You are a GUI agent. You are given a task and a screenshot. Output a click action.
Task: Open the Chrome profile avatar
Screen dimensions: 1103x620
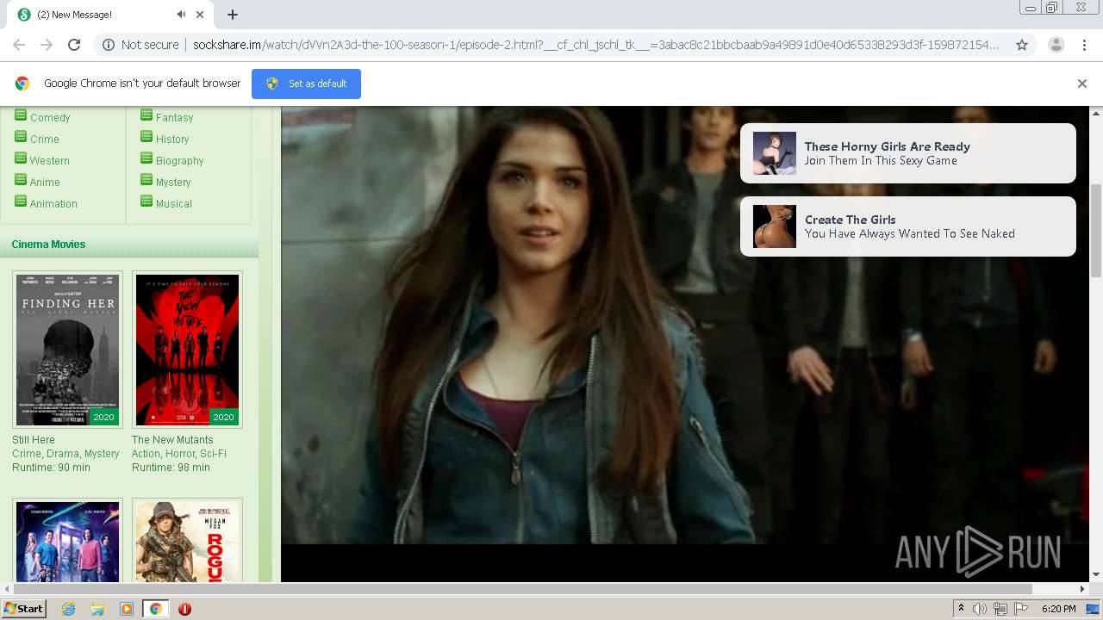(1056, 45)
